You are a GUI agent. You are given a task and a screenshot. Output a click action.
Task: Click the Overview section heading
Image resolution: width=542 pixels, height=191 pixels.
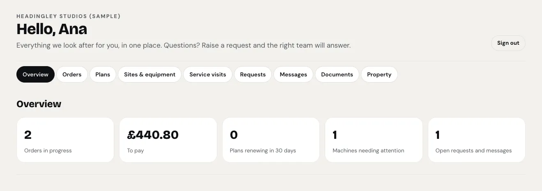pyautogui.click(x=39, y=104)
